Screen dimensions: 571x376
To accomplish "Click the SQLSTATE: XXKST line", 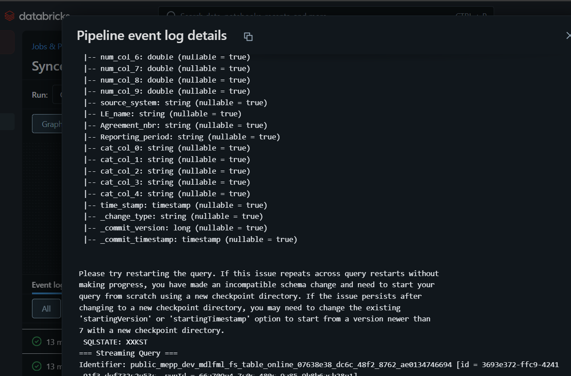I will (x=115, y=342).
